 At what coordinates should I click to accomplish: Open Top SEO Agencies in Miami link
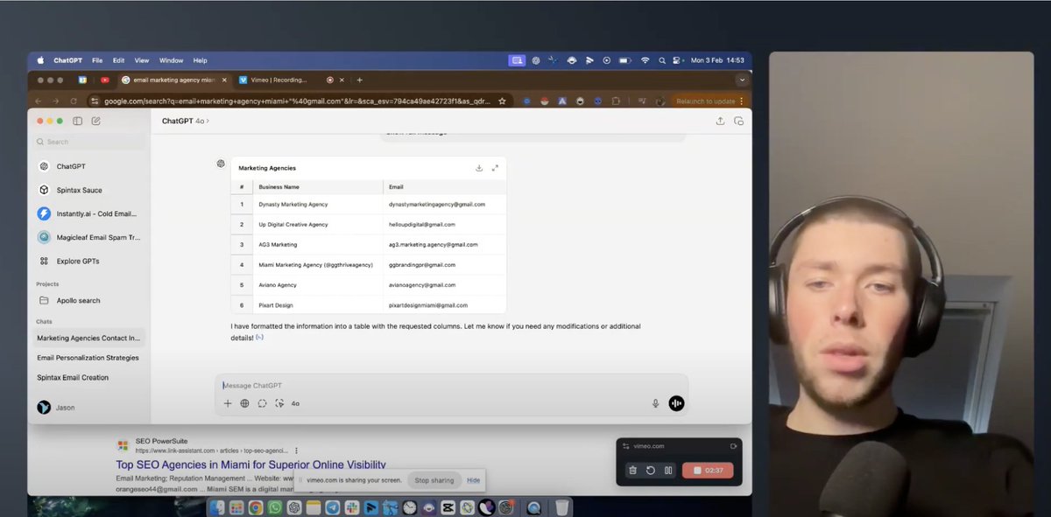click(x=250, y=465)
